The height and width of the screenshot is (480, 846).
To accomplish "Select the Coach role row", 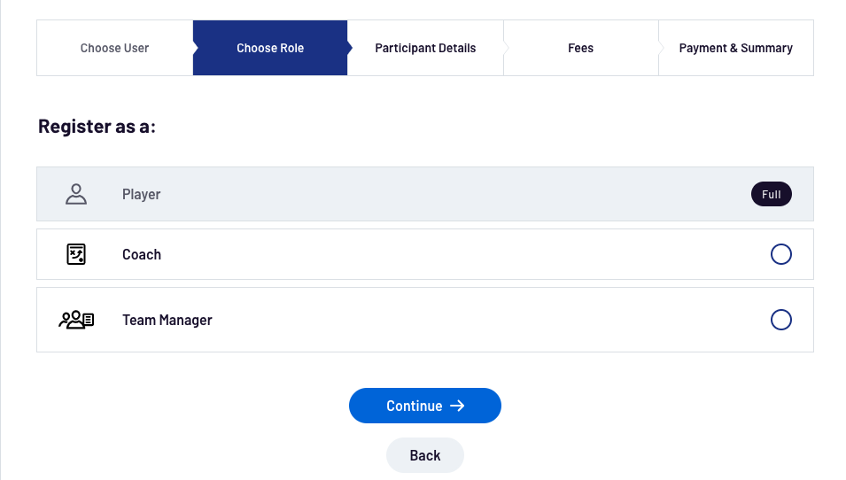I will 425,254.
